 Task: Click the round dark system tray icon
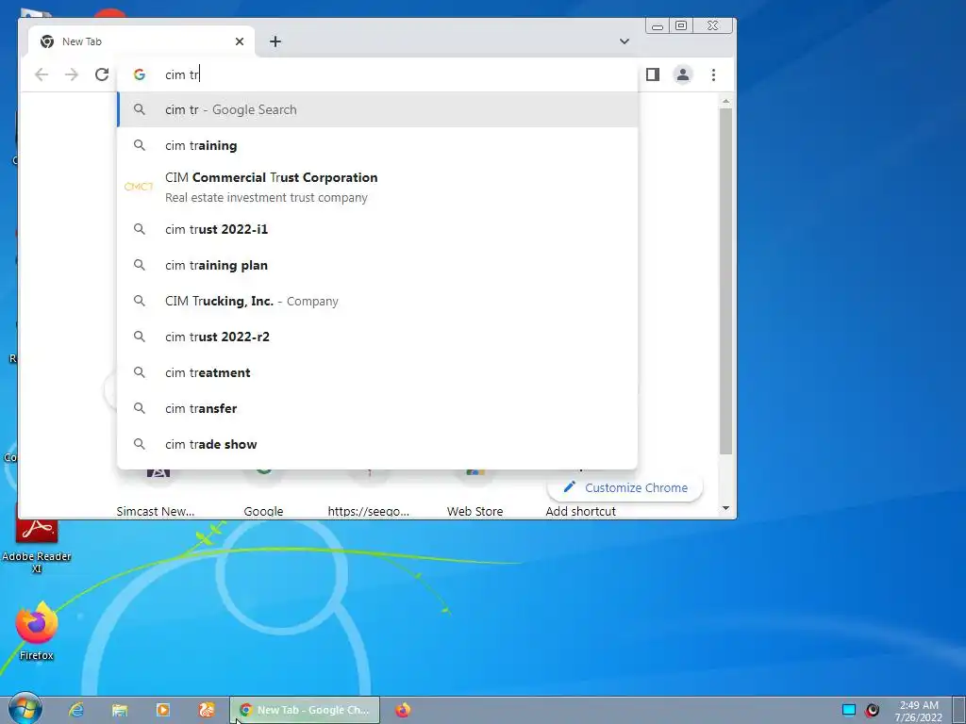coord(872,710)
